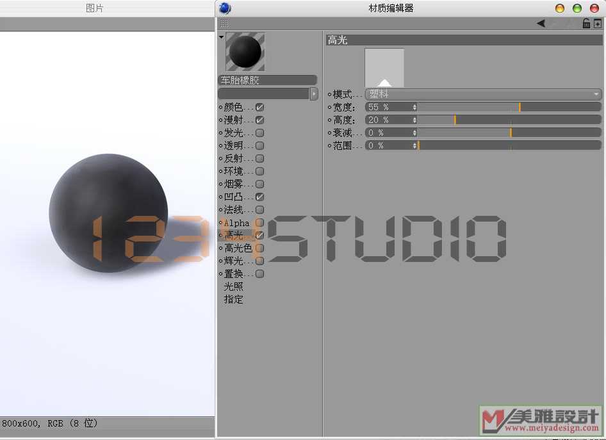Click the blue sphere app icon in title bar

[225, 8]
